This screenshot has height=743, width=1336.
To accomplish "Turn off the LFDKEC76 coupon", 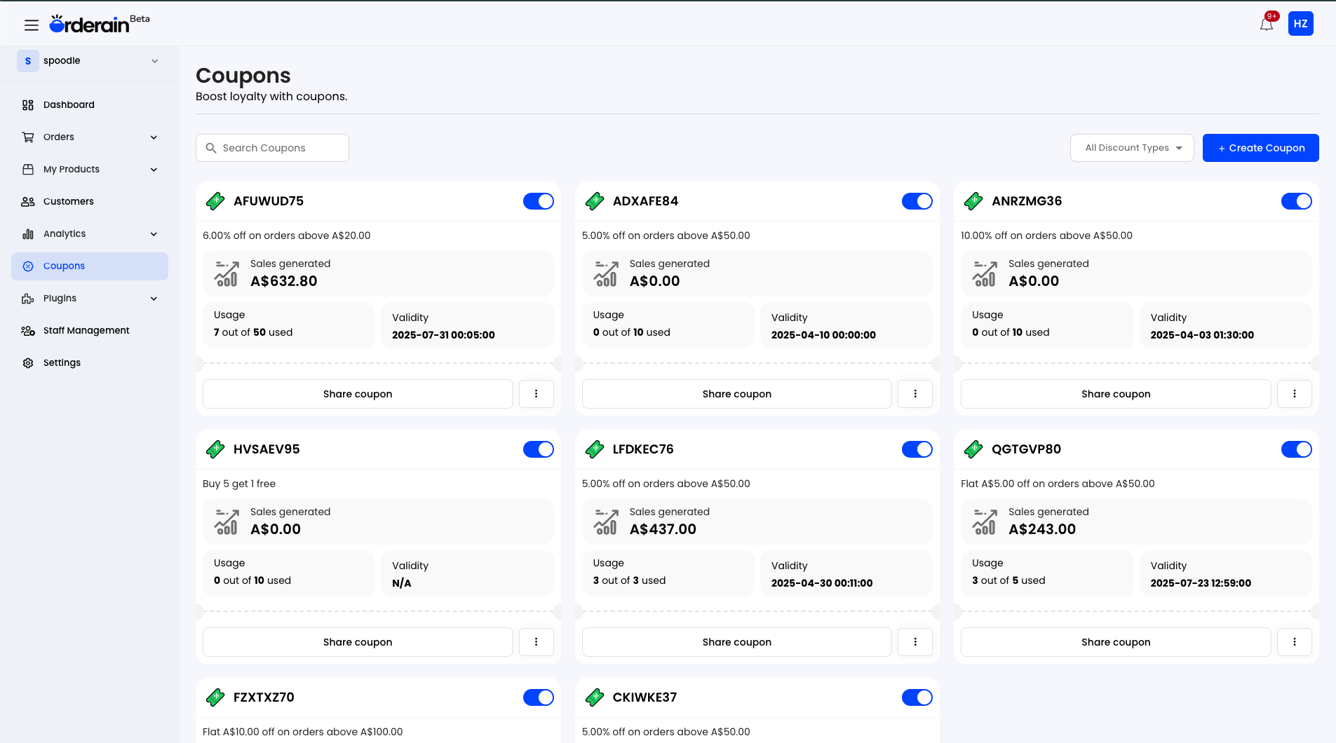I will 917,449.
